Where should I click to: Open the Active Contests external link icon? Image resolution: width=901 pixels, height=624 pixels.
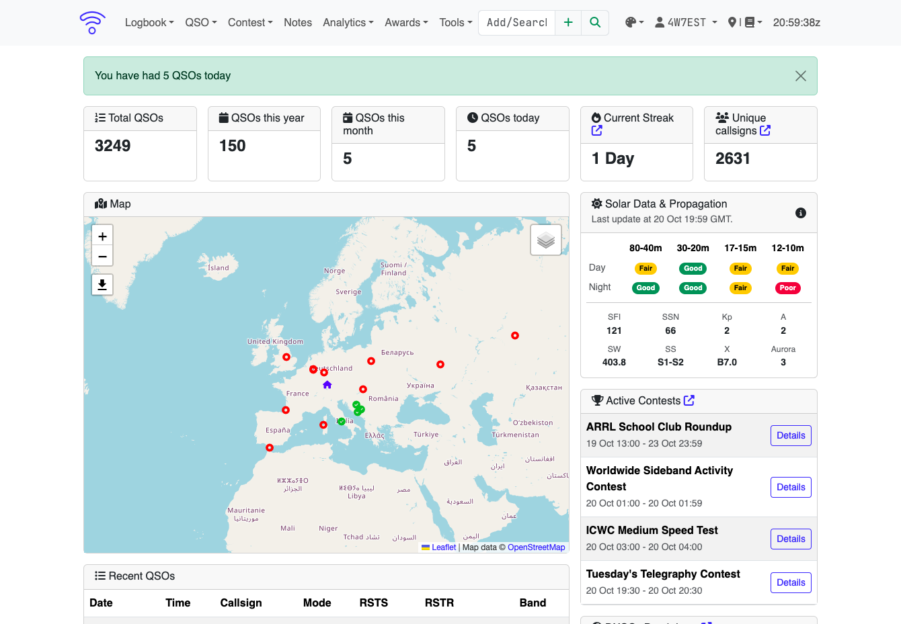coord(689,400)
